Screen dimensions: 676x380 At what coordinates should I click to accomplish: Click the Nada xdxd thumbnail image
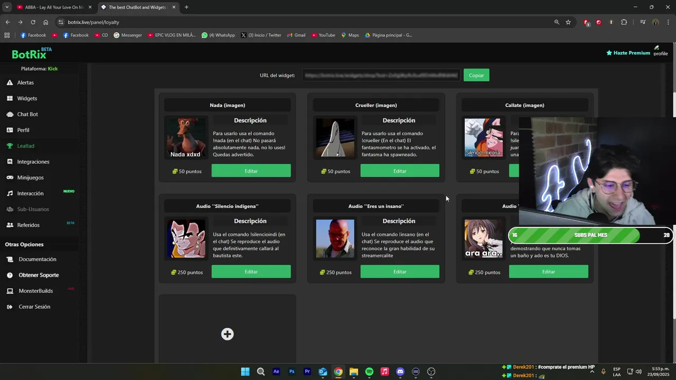pos(186,138)
